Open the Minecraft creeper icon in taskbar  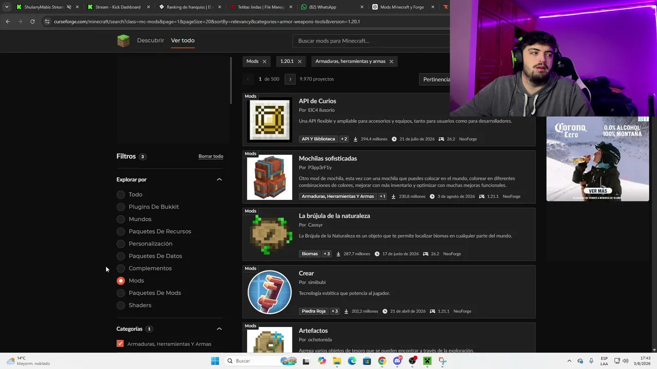click(x=427, y=361)
